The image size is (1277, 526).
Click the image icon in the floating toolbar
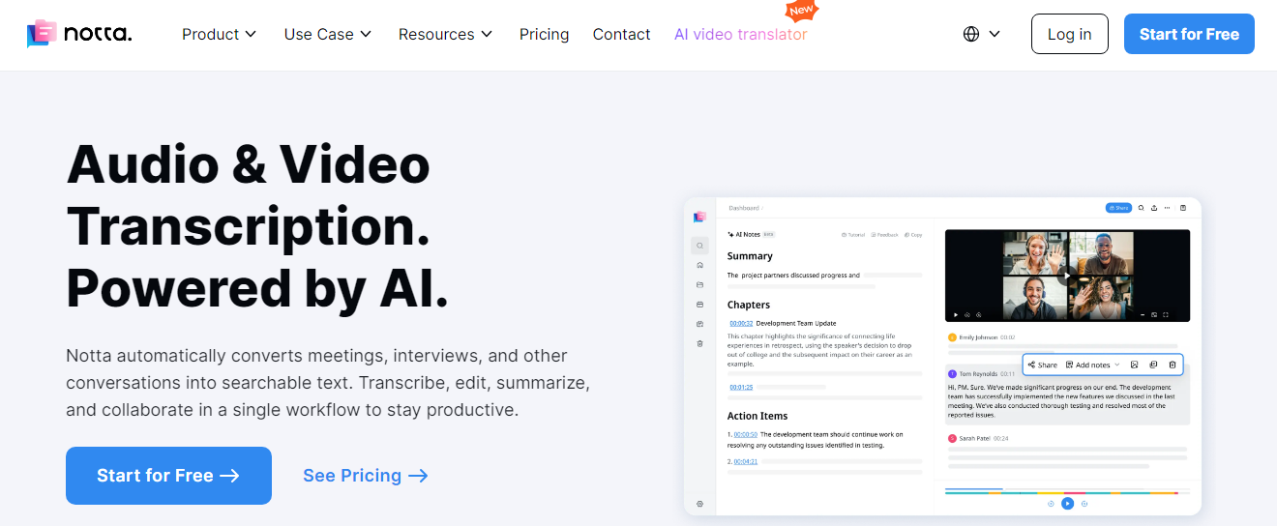tap(1134, 365)
